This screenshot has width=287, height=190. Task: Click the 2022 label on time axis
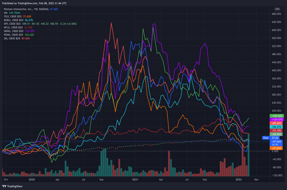click(x=239, y=180)
